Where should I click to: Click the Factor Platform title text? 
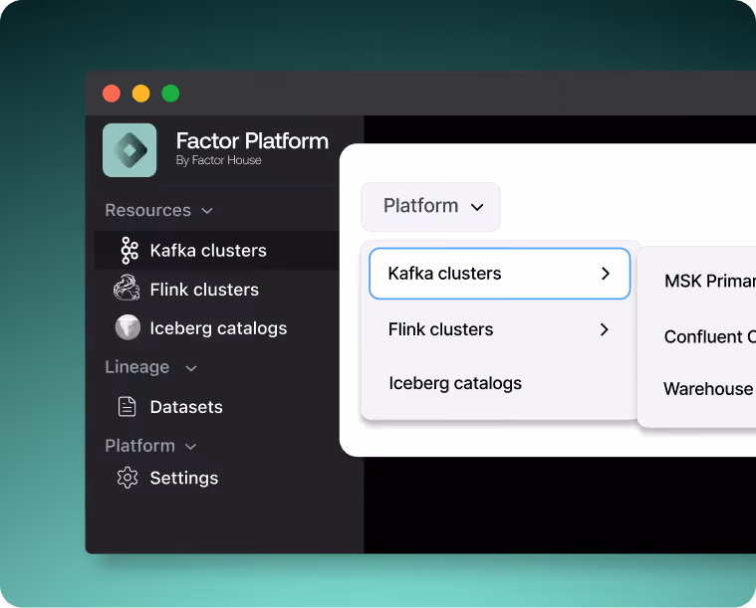[252, 141]
